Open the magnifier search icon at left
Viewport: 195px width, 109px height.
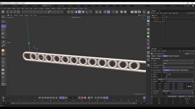(x=3, y=17)
